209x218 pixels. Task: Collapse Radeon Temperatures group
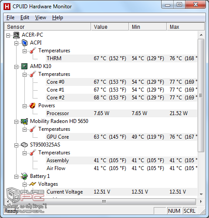pos(25,129)
